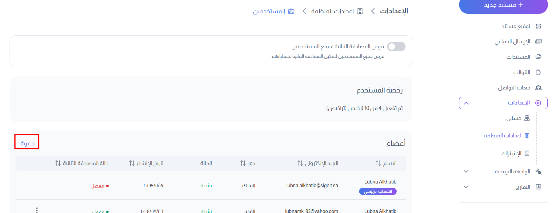Click المالك role cell
Image resolution: width=556 pixels, height=213 pixels.
(249, 186)
